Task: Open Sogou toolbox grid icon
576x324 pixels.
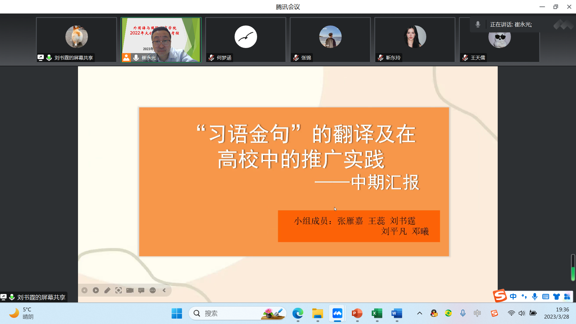Action: (x=567, y=297)
